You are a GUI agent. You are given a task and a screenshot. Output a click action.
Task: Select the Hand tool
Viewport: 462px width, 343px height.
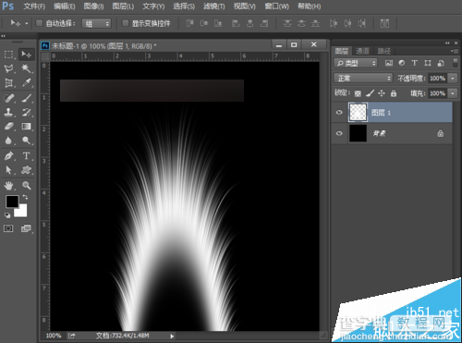[x=8, y=185]
